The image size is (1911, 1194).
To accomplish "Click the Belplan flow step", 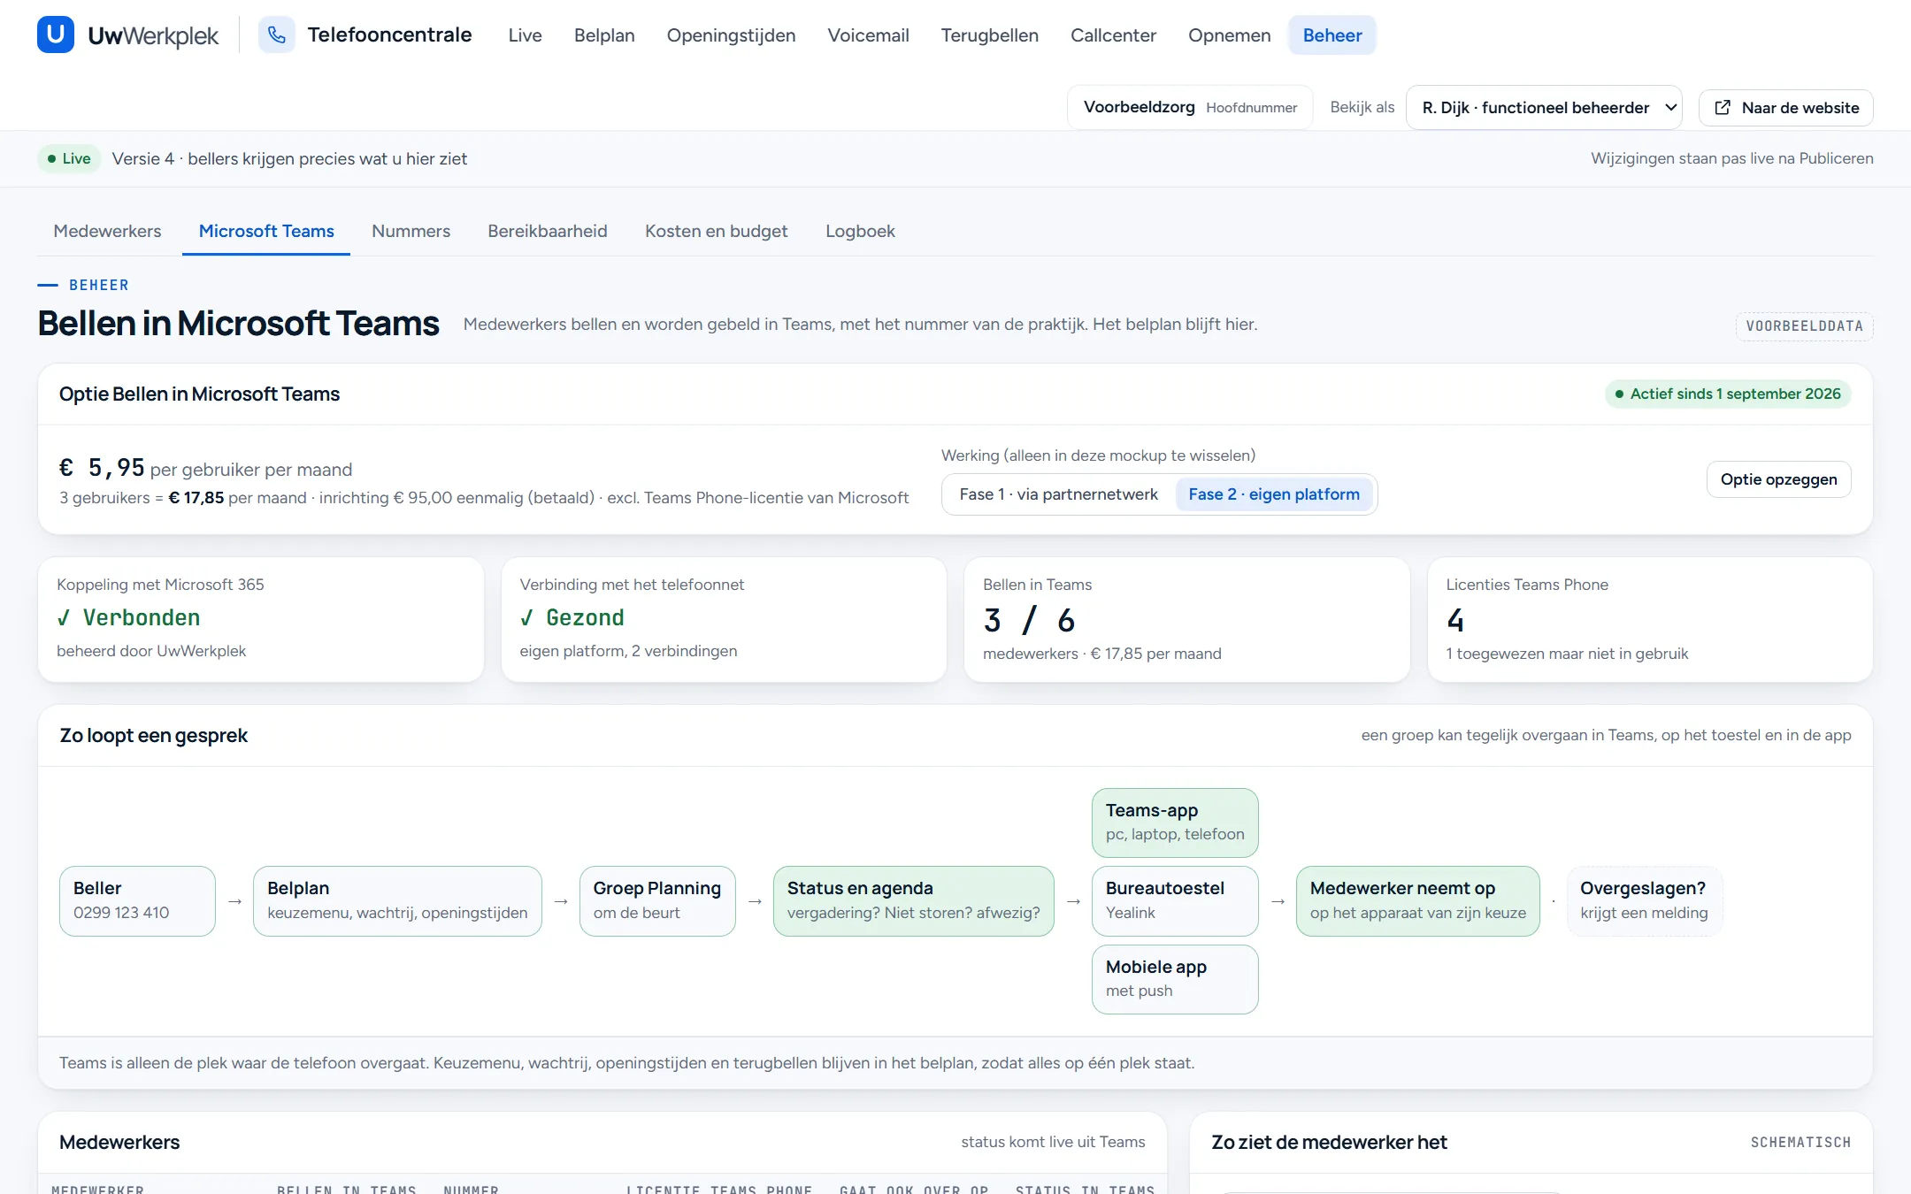I will pos(397,900).
